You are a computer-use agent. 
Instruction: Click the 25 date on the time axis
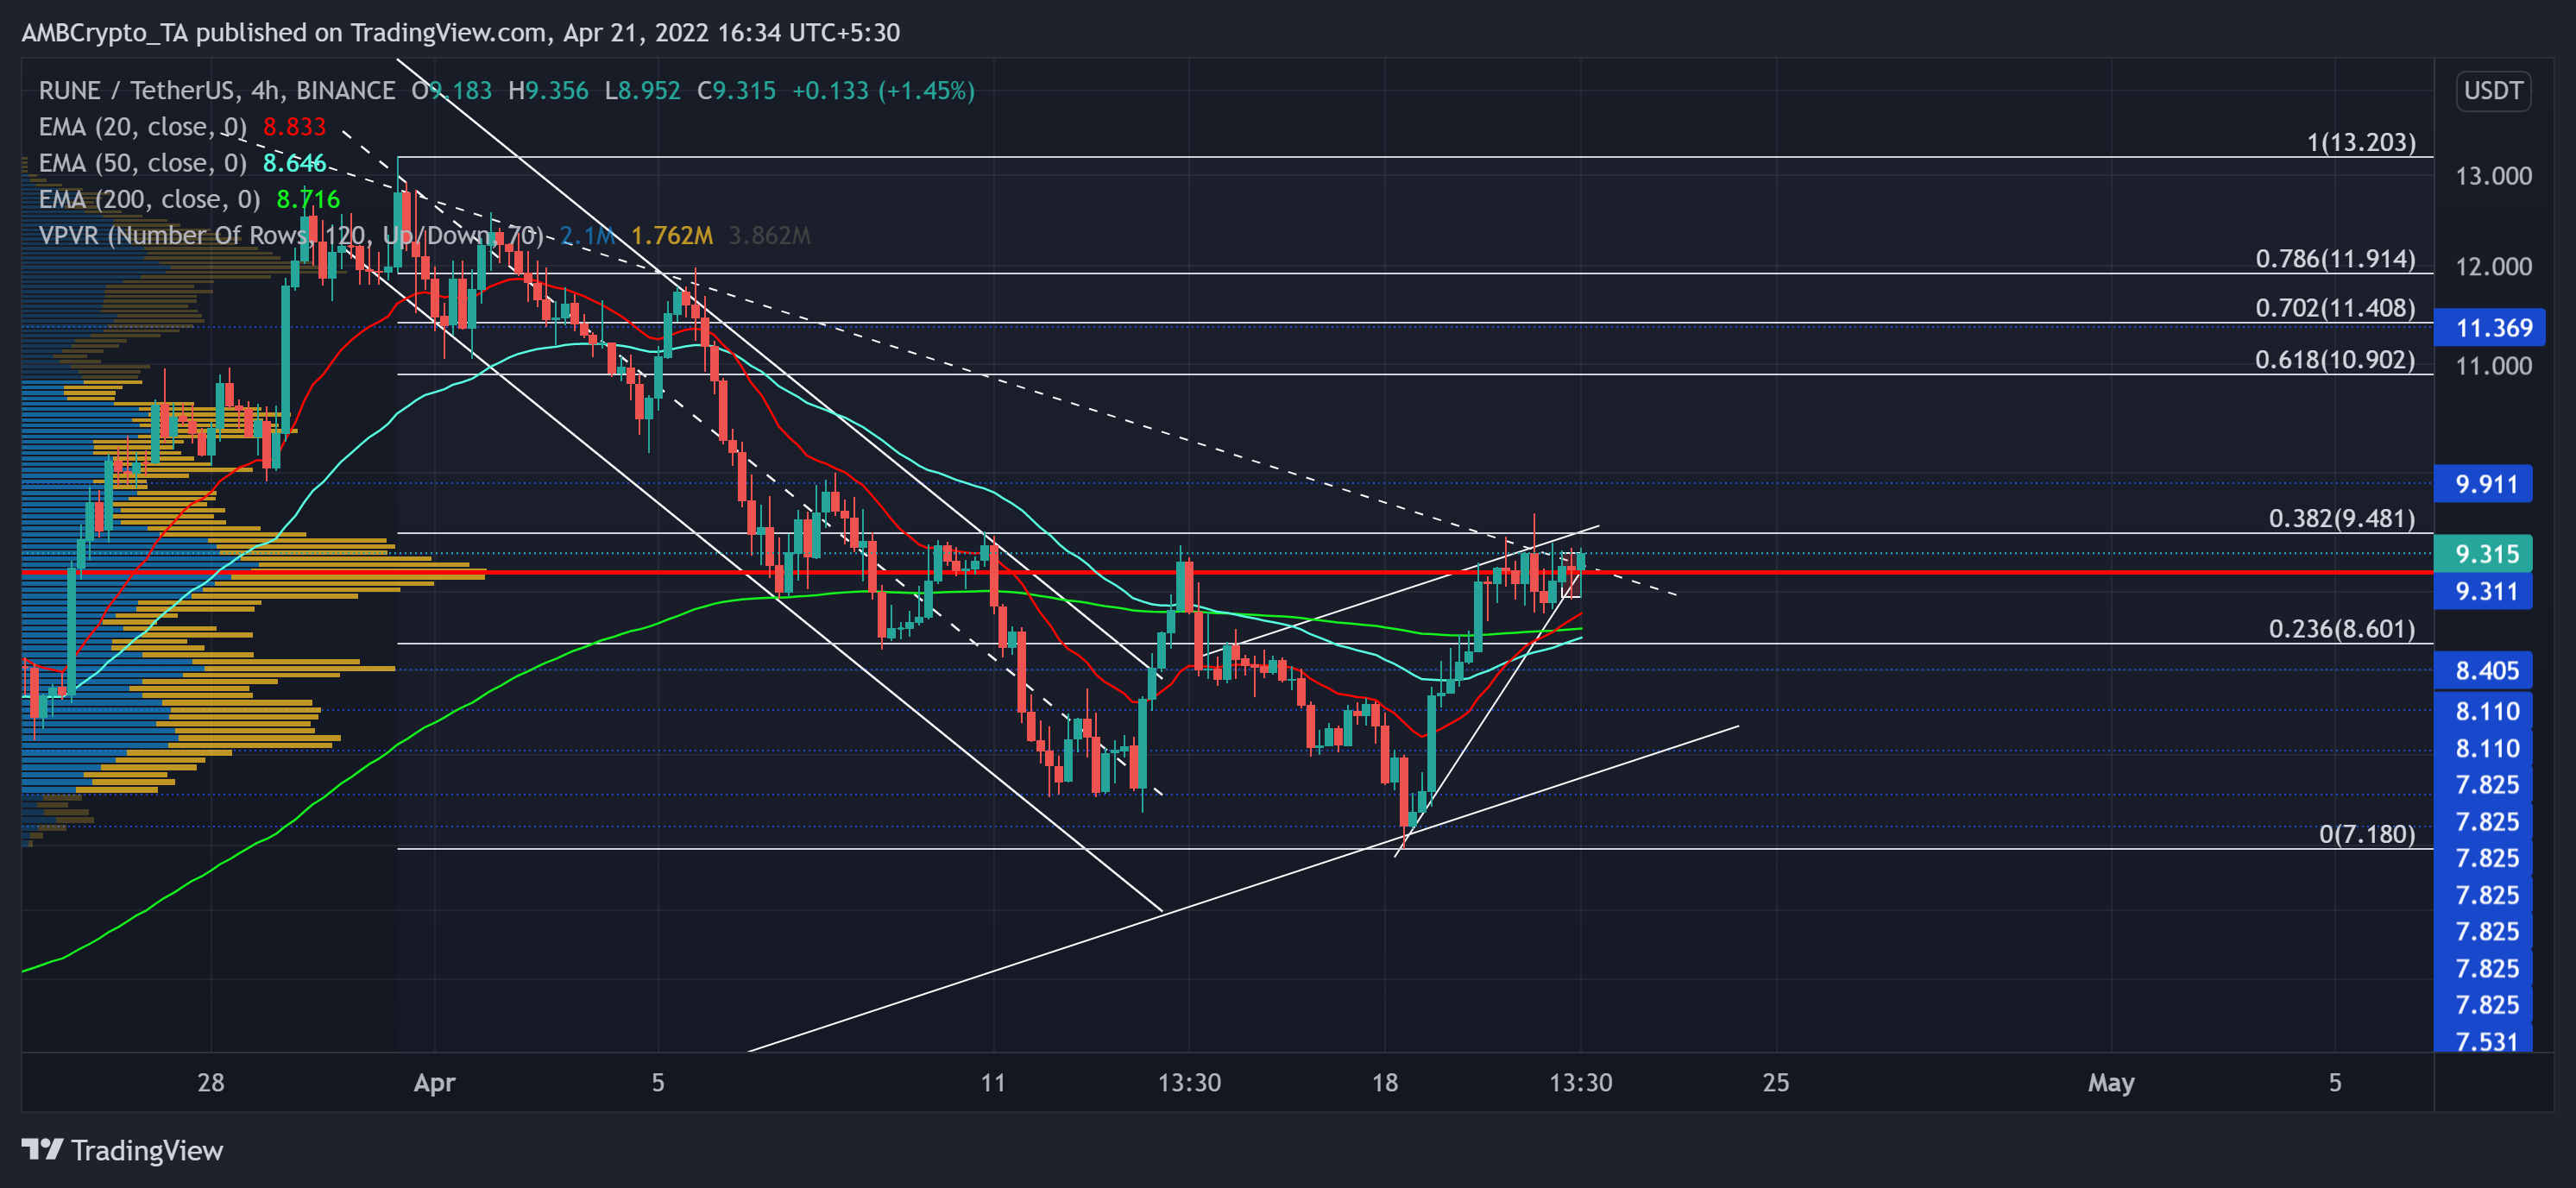click(1776, 1083)
